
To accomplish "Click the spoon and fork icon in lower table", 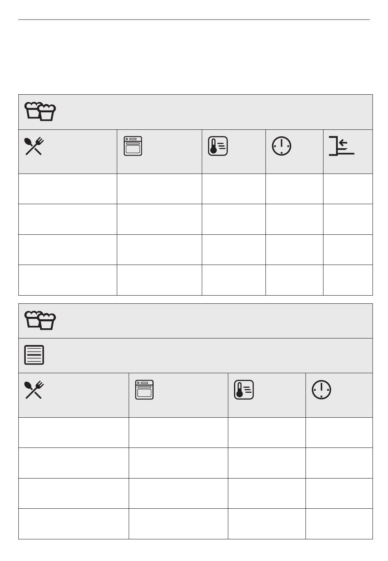I will point(34,390).
